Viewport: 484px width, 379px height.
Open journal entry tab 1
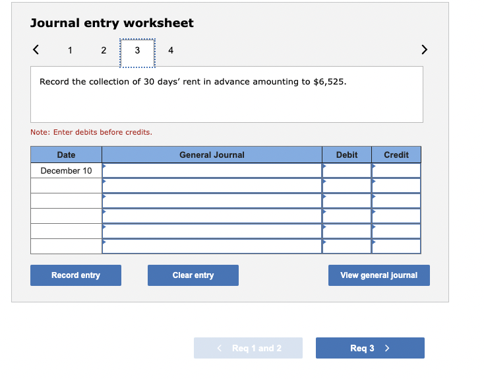(x=70, y=50)
